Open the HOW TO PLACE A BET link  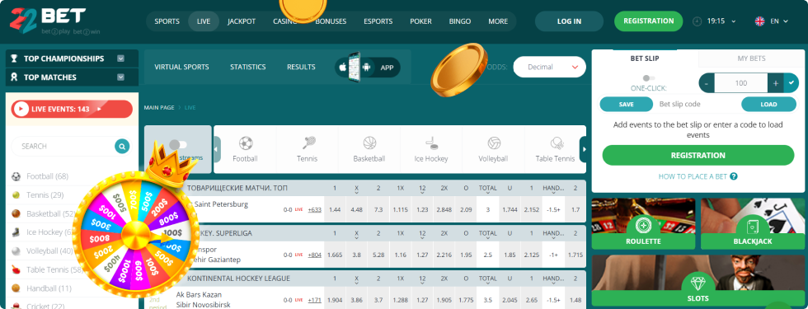[x=693, y=176]
